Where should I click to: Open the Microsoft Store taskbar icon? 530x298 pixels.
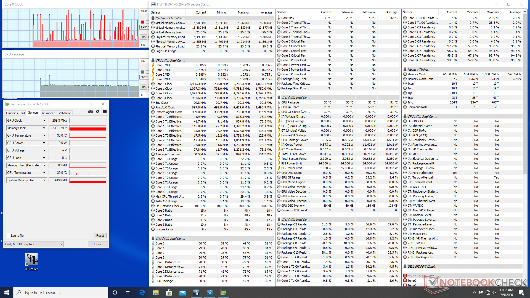169,292
